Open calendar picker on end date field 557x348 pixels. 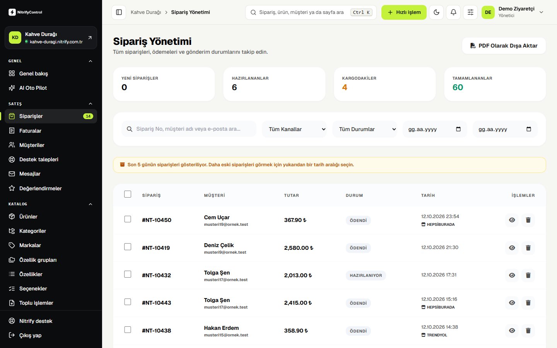(529, 129)
